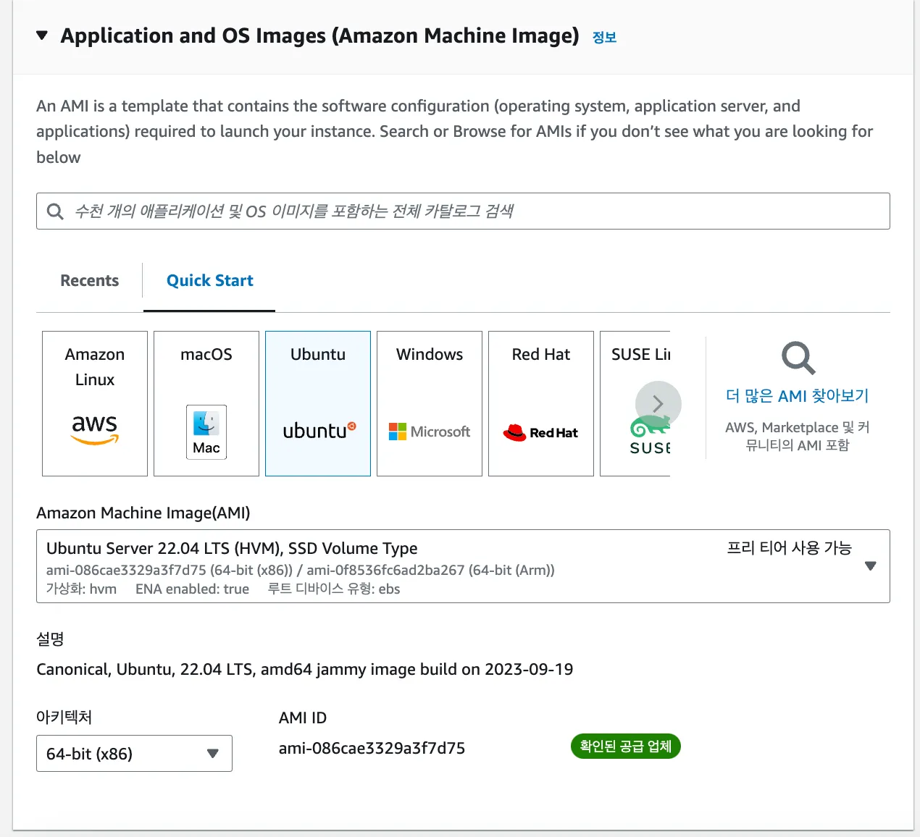
Task: Click the AWS, Marketplace 및 커뮤니티의 AMI 포함 text
Action: coord(797,436)
